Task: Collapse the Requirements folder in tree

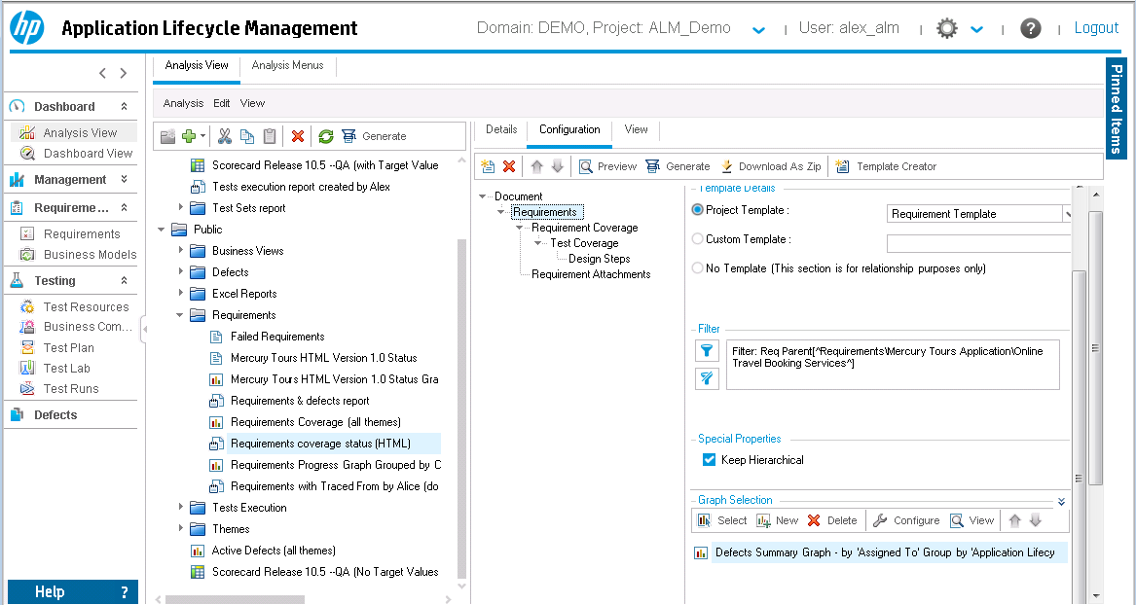Action: pyautogui.click(x=181, y=315)
